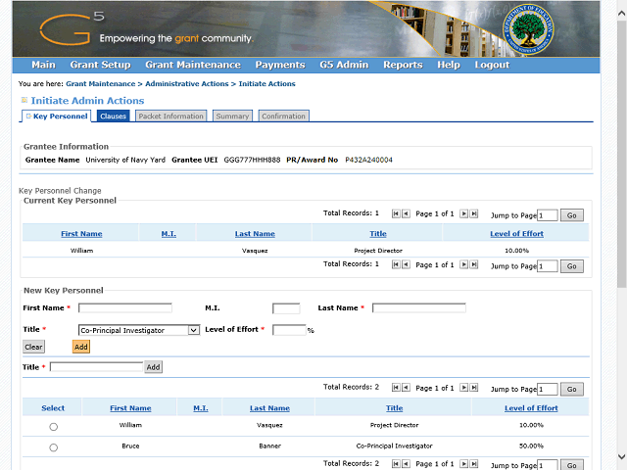
Task: Click the Department of Education seal
Action: click(528, 30)
